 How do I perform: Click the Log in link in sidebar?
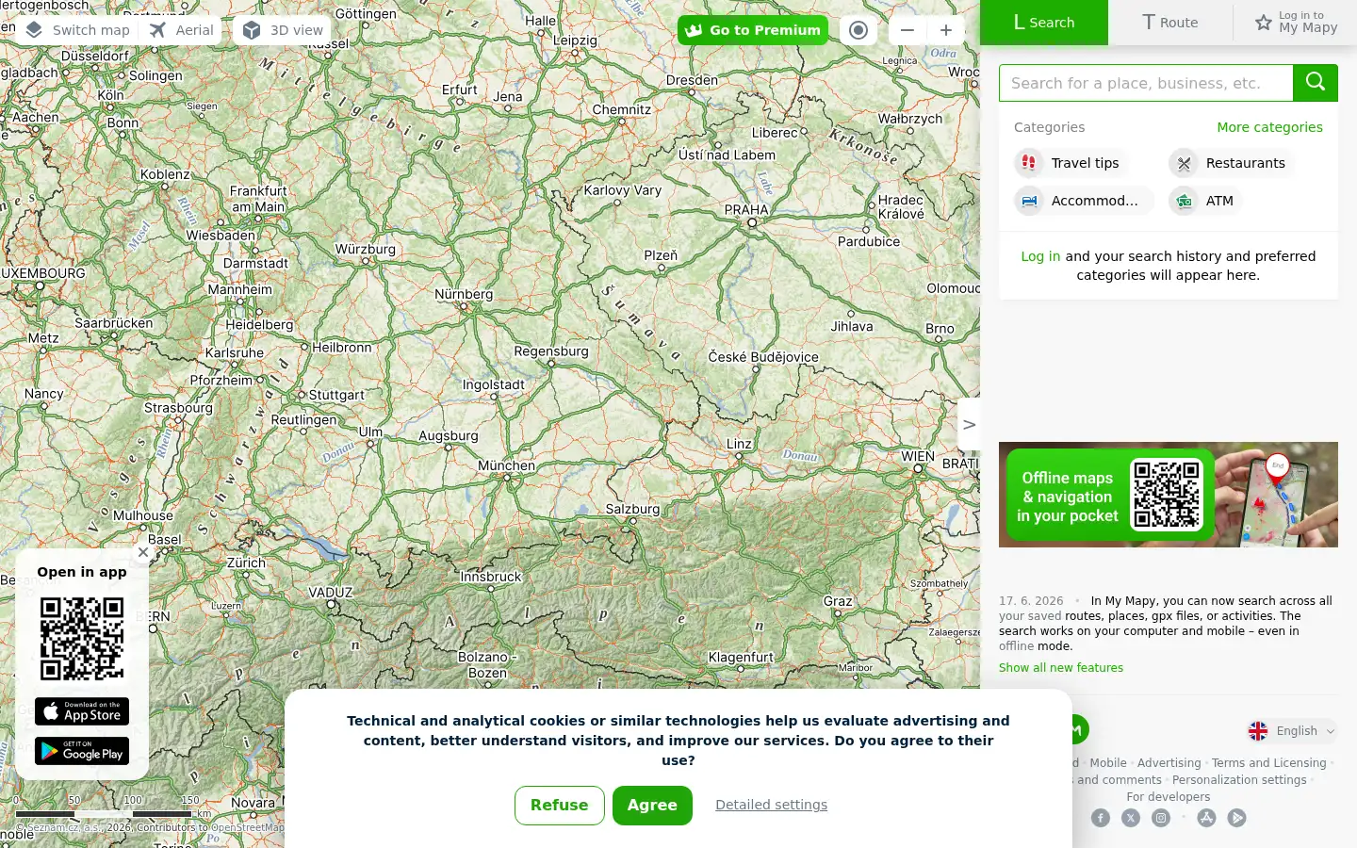[1040, 256]
